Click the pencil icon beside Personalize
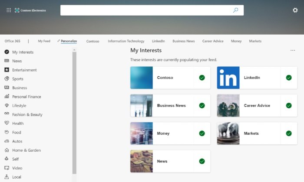This screenshot has width=304, height=182. click(59, 41)
